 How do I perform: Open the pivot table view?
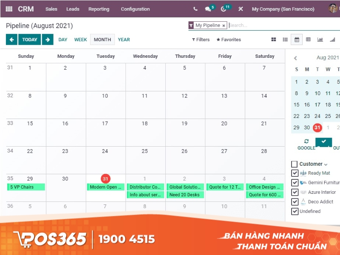(309, 40)
